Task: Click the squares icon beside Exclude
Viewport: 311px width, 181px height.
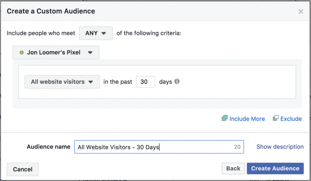Action: (x=276, y=118)
